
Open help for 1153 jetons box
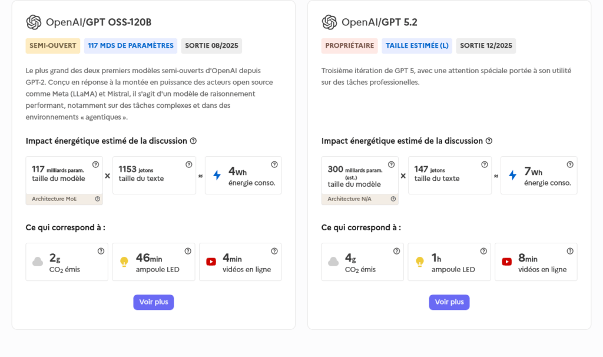(x=189, y=164)
